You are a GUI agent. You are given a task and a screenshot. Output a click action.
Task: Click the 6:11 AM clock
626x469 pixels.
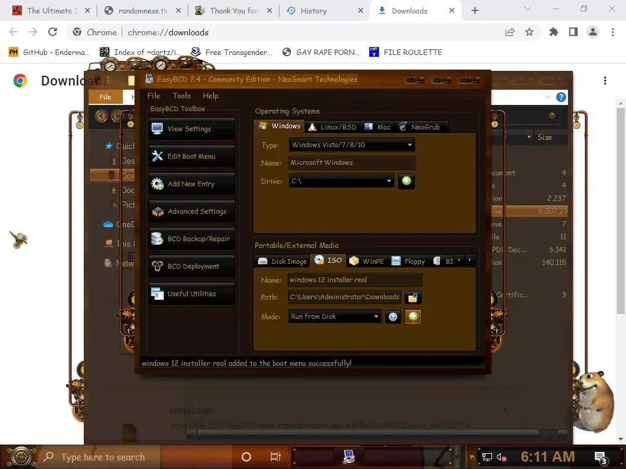pos(548,457)
